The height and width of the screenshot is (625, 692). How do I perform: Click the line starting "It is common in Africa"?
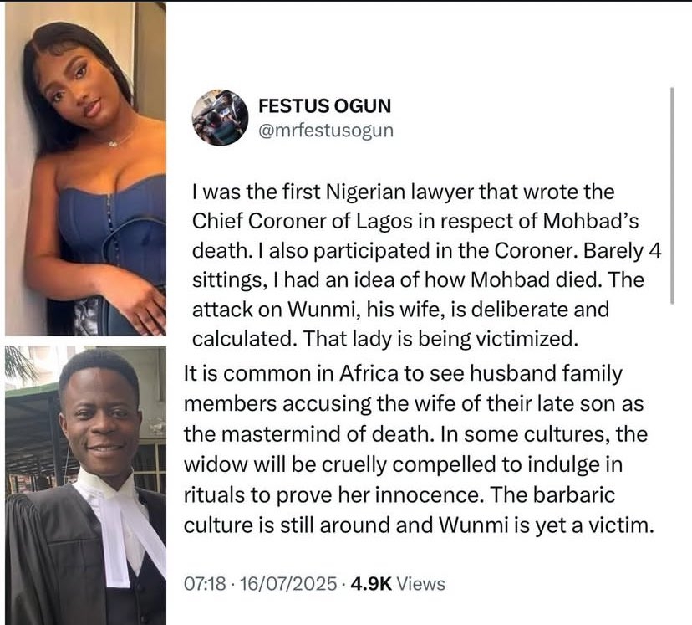[403, 374]
